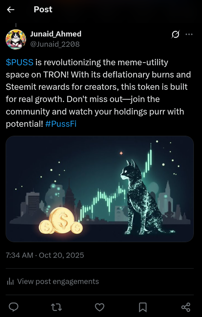The image size is (202, 317).
Task: Click the gold dollar coins in the image
Action: pyautogui.click(x=62, y=221)
